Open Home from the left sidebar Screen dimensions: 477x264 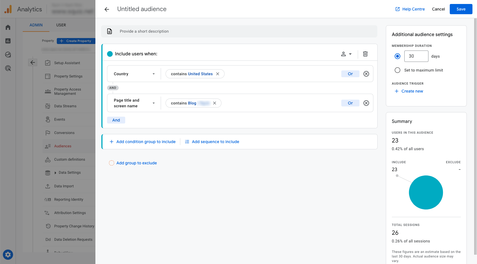tap(8, 27)
